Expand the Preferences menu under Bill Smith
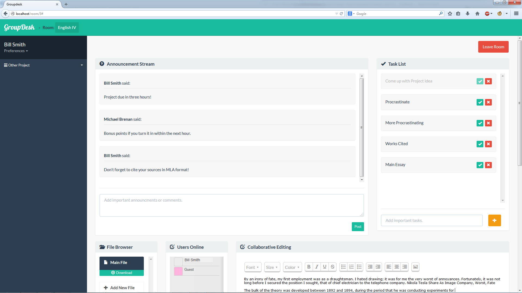Image resolution: width=522 pixels, height=293 pixels. [x=16, y=51]
